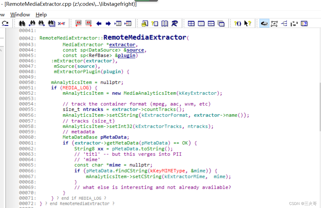The image size is (321, 208).
Task: Select the horizontally split window icon
Action: (211, 24)
